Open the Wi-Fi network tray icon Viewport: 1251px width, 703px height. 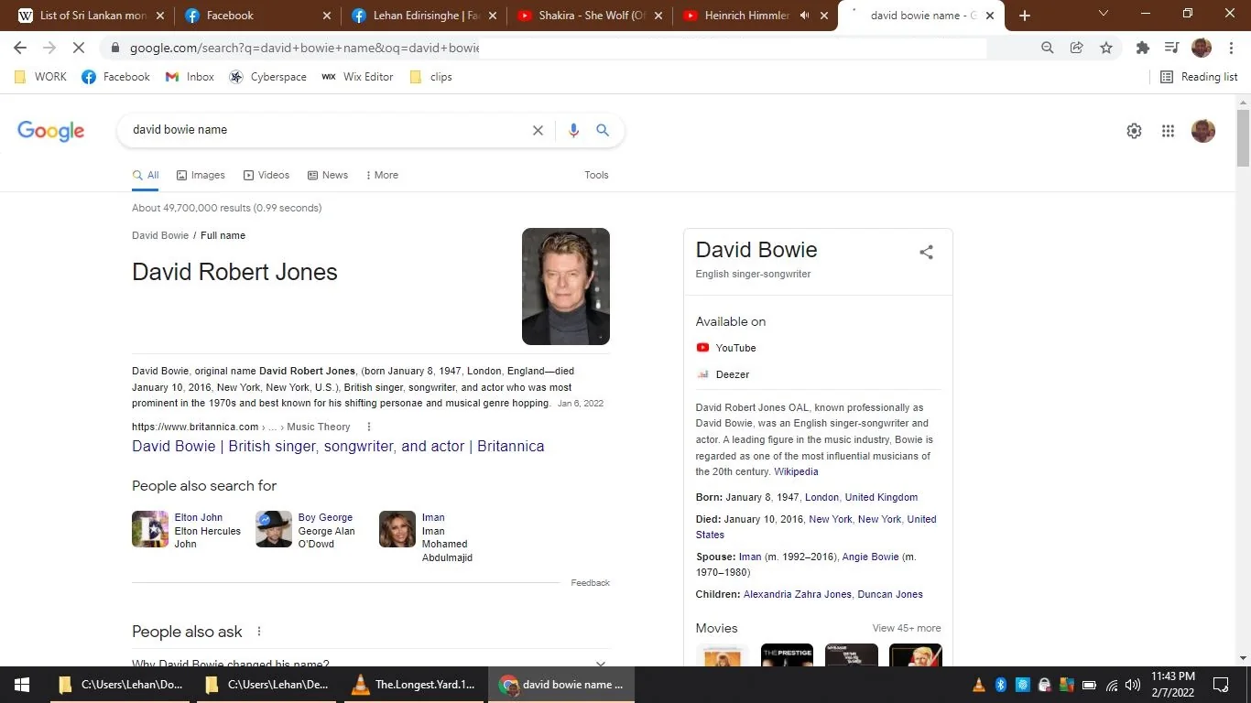pyautogui.click(x=1112, y=685)
